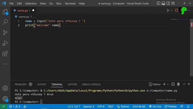Click terminal output 'Arun'
This screenshot has width=193, height=109.
[18, 98]
